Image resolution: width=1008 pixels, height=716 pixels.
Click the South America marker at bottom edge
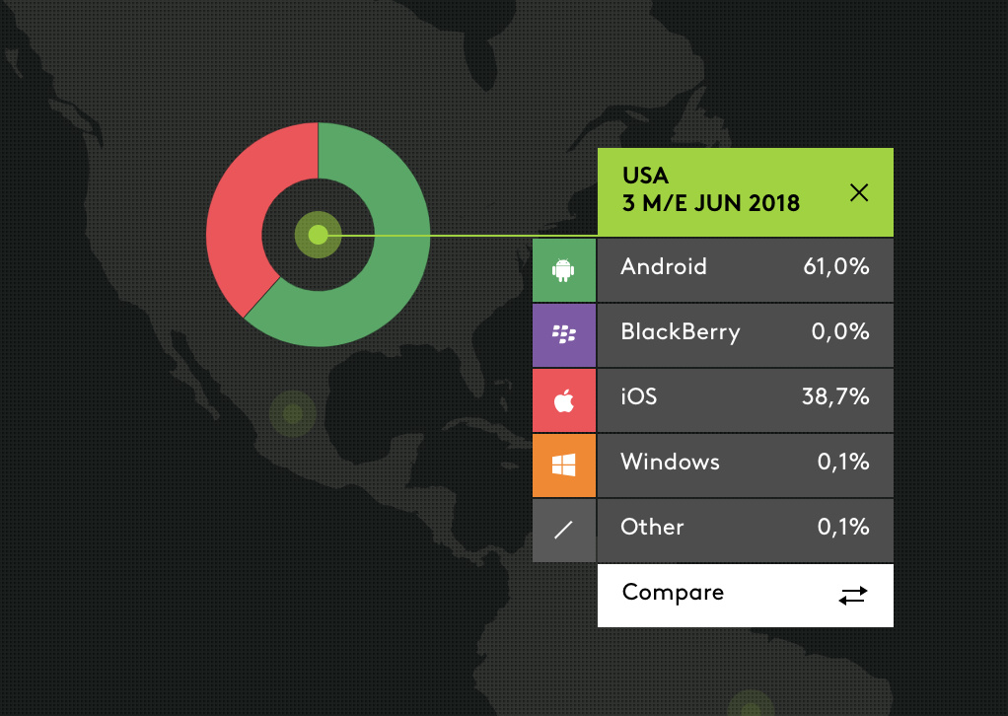(750, 706)
